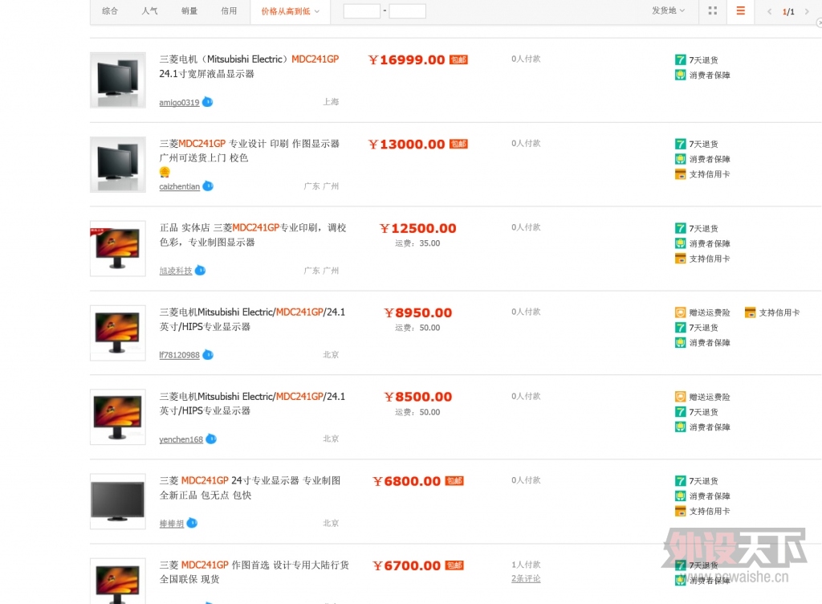Select 人气 sorting tab
The image size is (822, 604).
150,10
